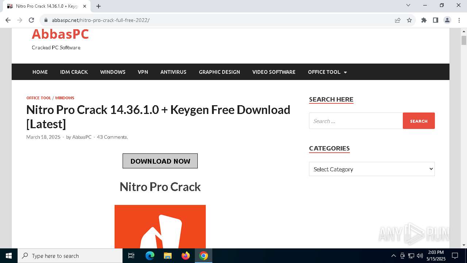Click the Nitro Pro Crack article title

158,117
